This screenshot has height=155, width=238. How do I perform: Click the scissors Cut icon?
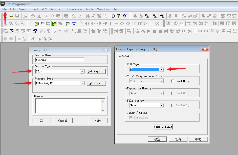click(x=47, y=16)
